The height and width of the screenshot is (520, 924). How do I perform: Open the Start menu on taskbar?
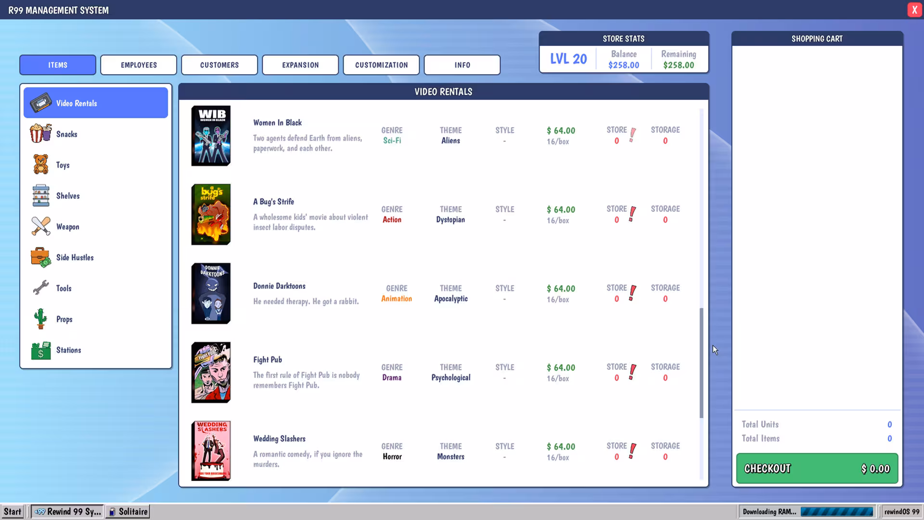click(x=13, y=511)
